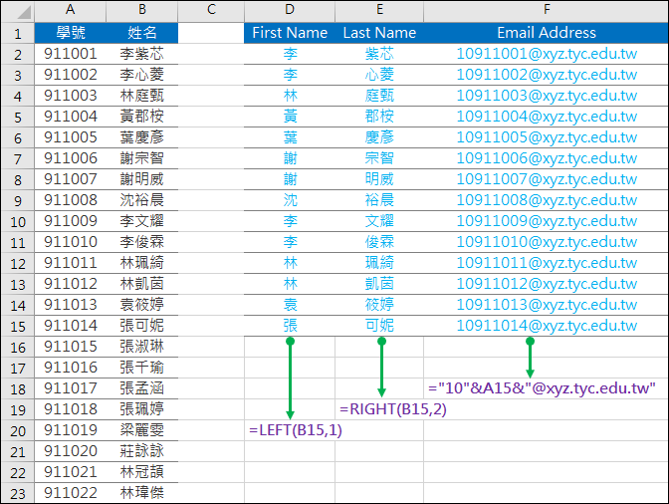
Task: Click last name 心菱
Action: (379, 75)
